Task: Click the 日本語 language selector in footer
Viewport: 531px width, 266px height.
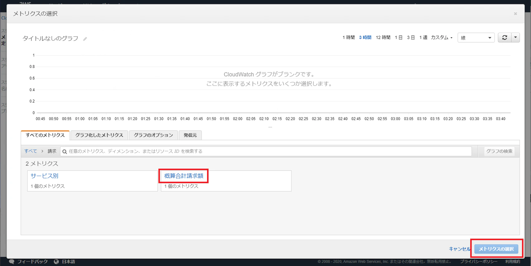Action: 68,262
